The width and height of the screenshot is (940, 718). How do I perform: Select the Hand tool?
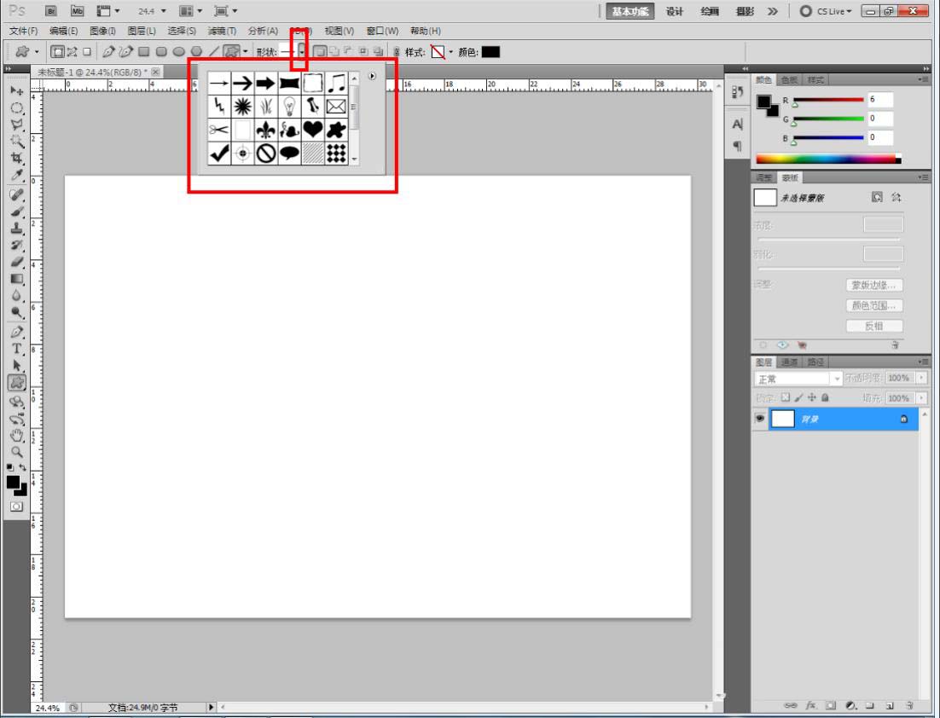coord(17,435)
